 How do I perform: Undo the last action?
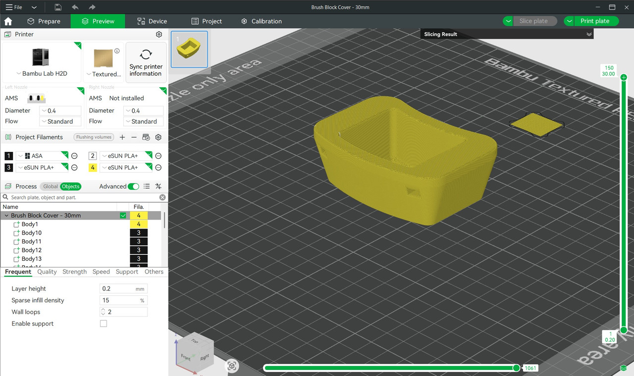pos(75,7)
